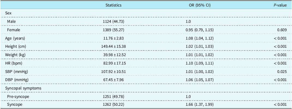Click the Statistics column header
The height and width of the screenshot is (109, 292).
click(113, 5)
